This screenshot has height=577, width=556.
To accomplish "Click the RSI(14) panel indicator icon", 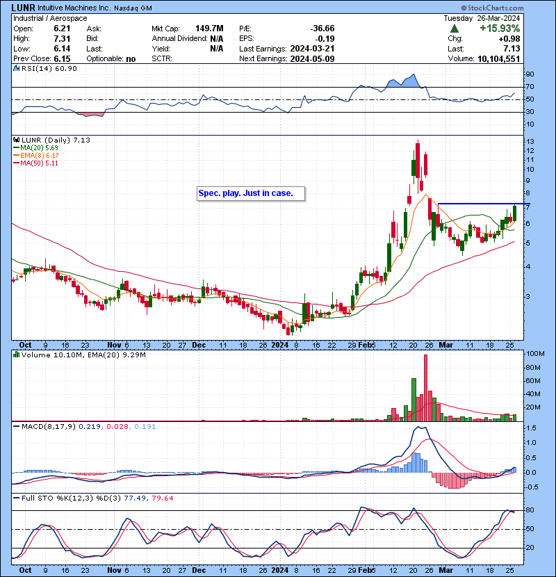I will (16, 68).
